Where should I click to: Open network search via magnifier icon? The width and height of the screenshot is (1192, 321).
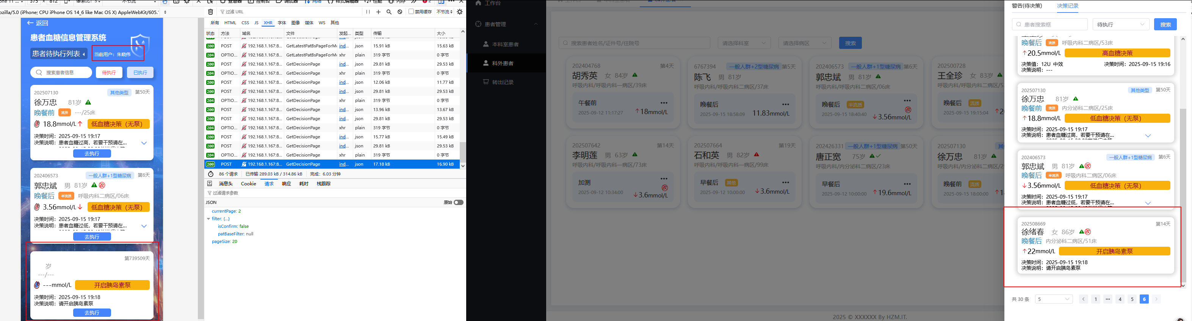pyautogui.click(x=389, y=12)
